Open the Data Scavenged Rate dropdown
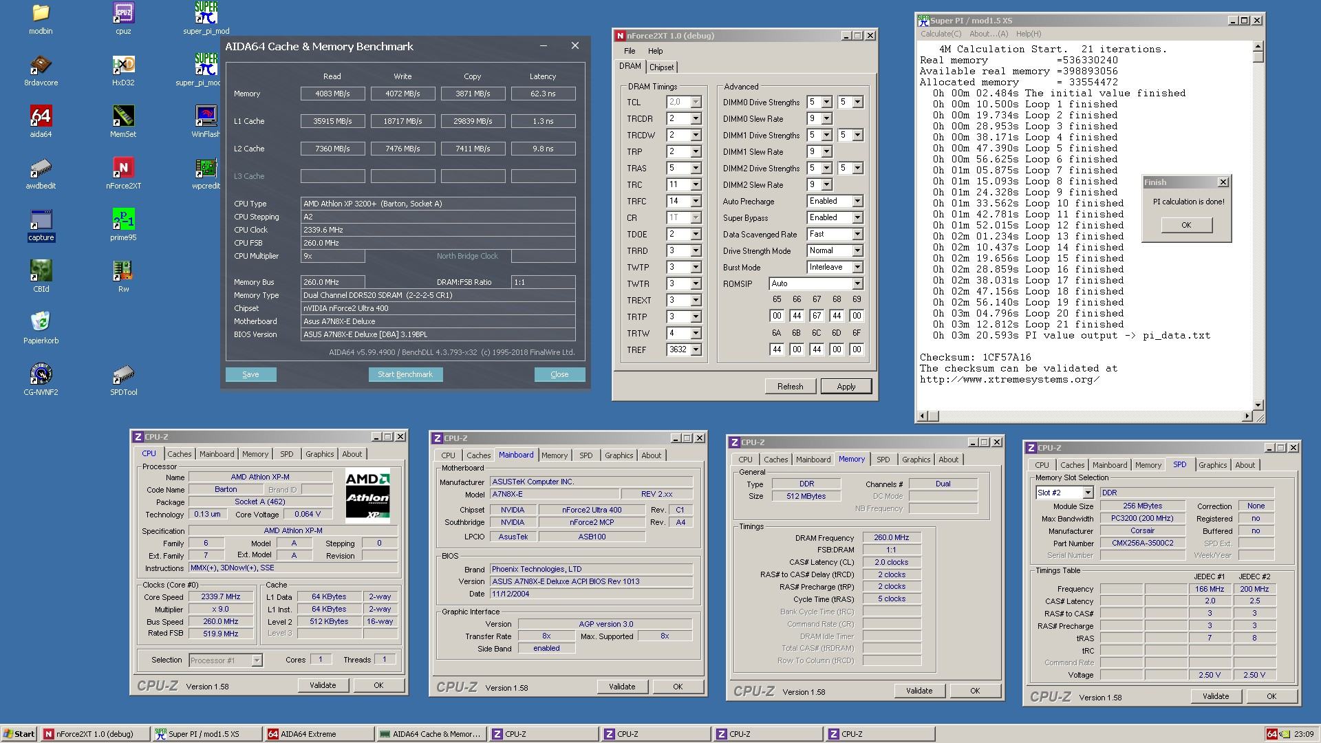1321x743 pixels. (857, 234)
